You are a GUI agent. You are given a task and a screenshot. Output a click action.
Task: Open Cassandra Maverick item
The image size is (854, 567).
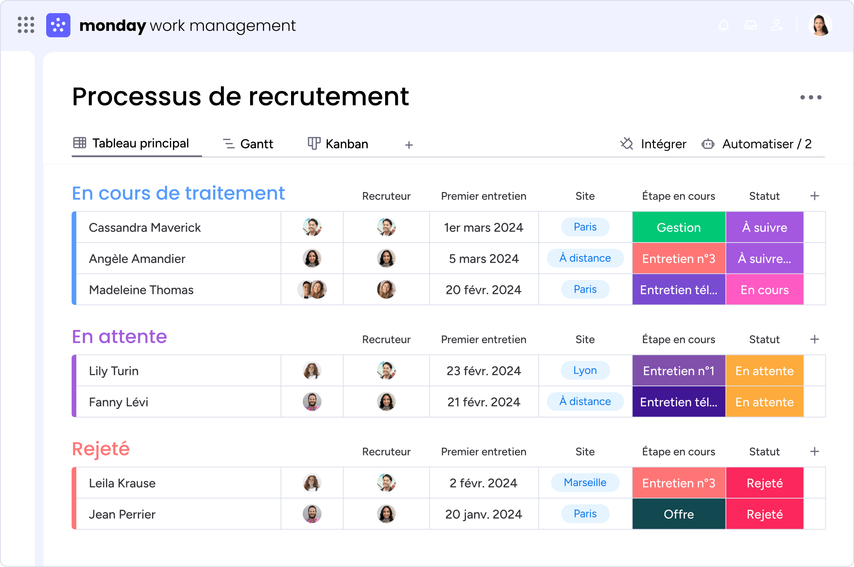point(145,228)
